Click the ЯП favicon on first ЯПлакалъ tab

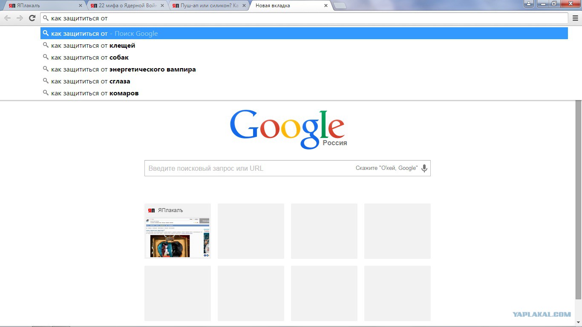(12, 6)
